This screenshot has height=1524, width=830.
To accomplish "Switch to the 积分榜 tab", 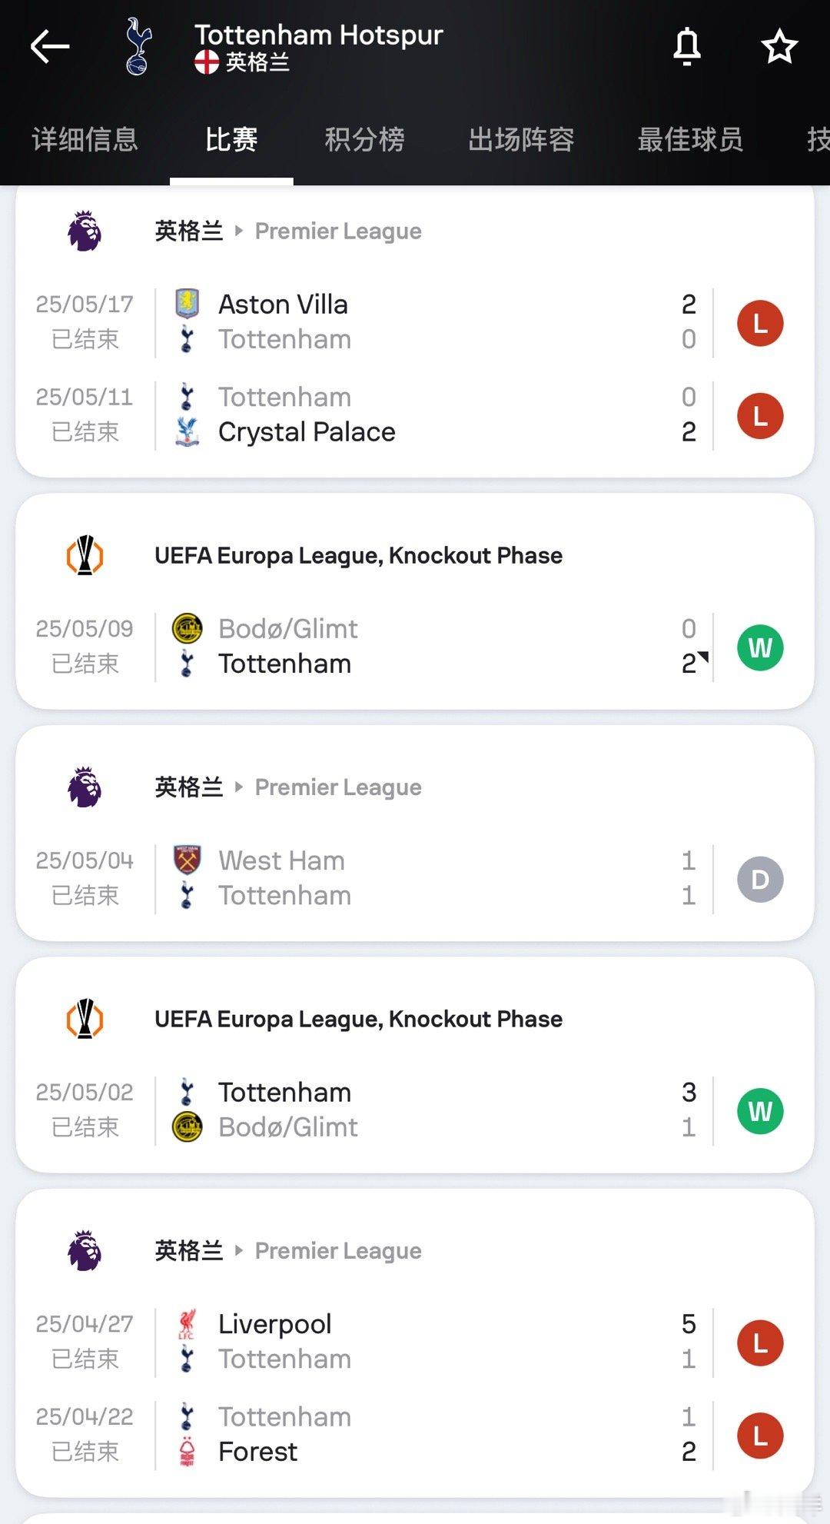I will pyautogui.click(x=364, y=139).
